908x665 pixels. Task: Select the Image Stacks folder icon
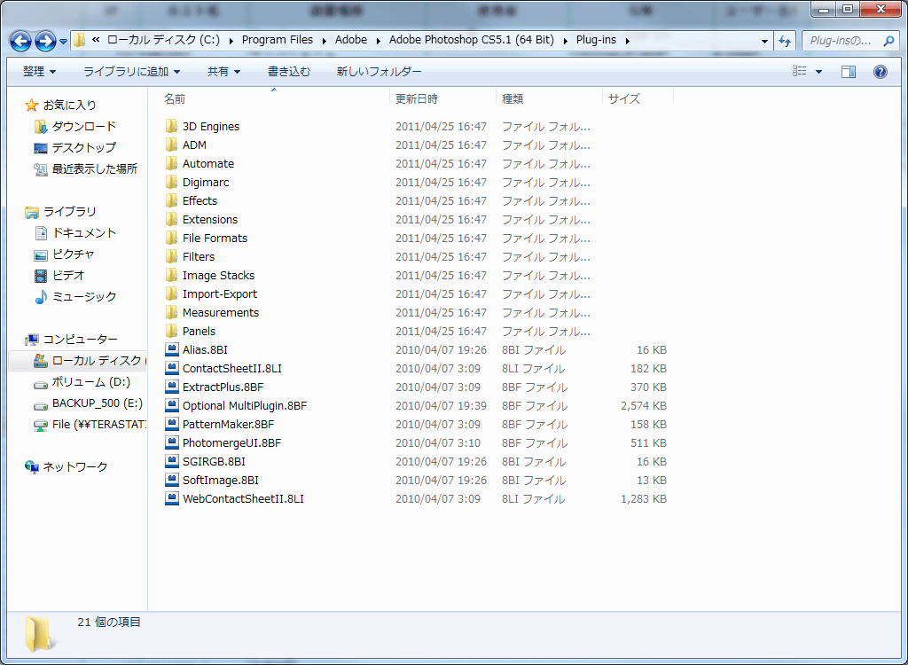[171, 275]
